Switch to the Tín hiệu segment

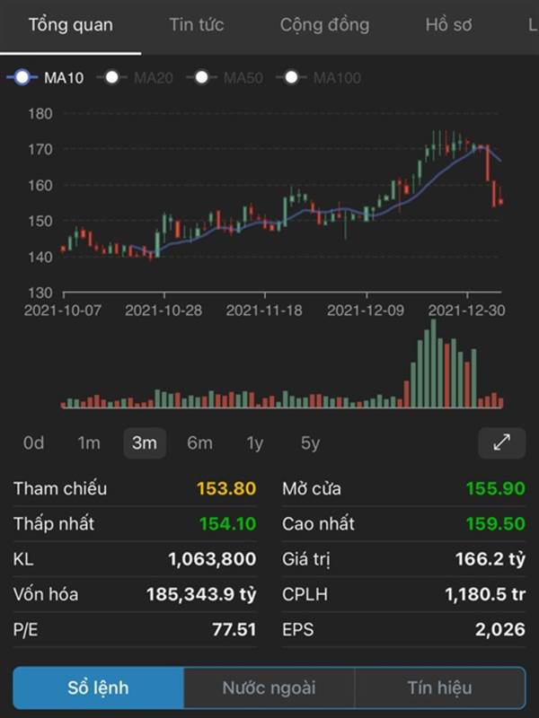click(440, 687)
